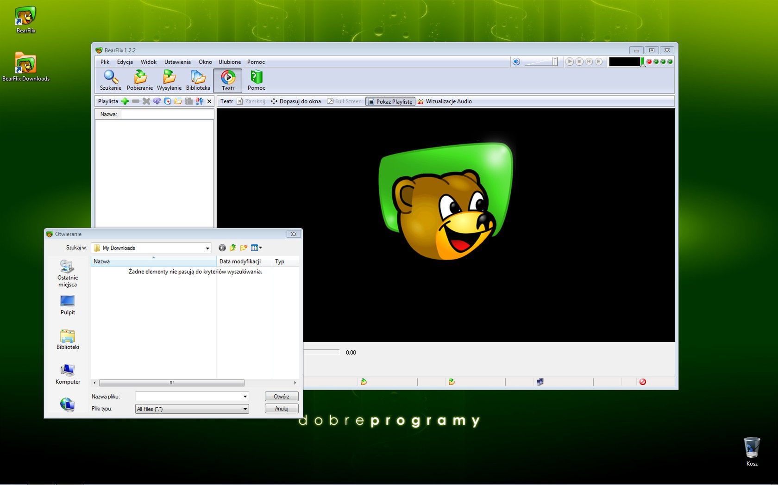Sort by Data modyfikacji column header
The height and width of the screenshot is (485, 778).
244,261
